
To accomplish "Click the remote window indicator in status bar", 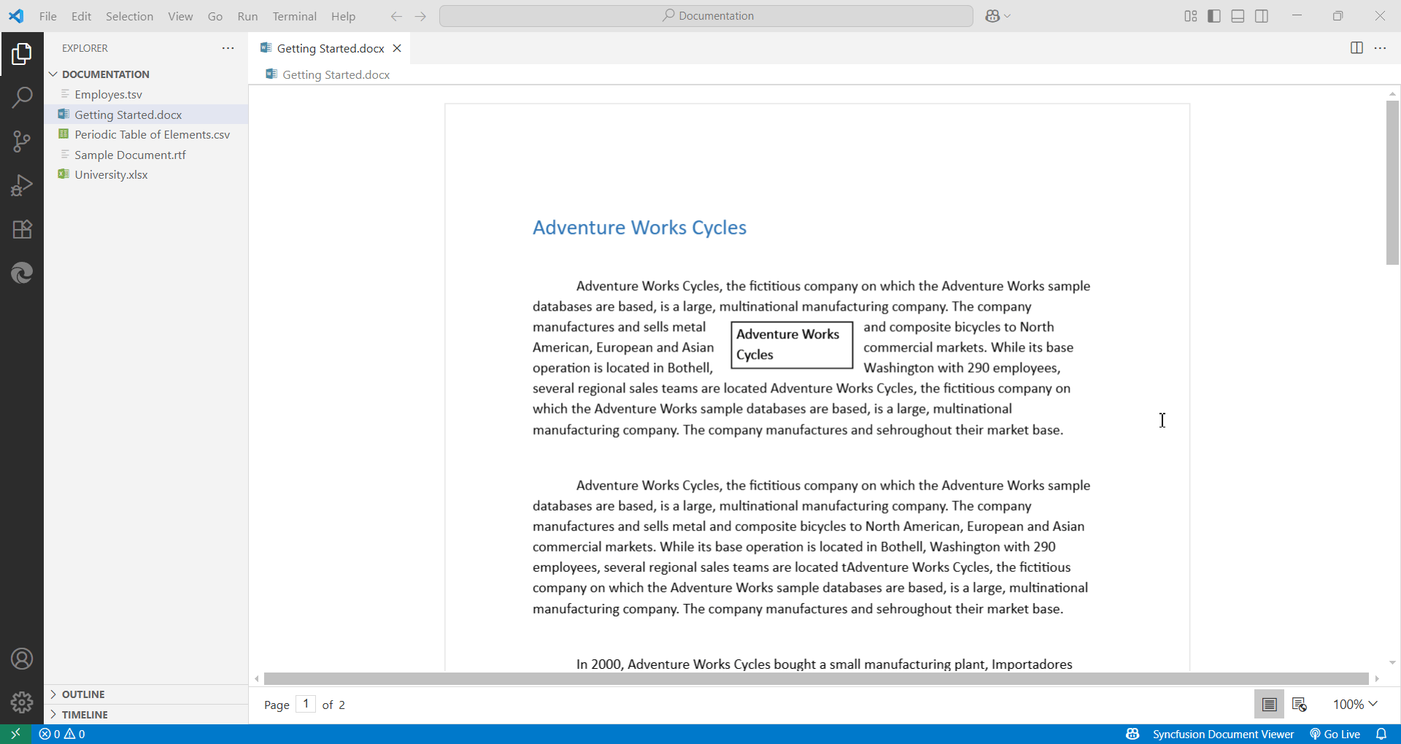I will pyautogui.click(x=15, y=734).
